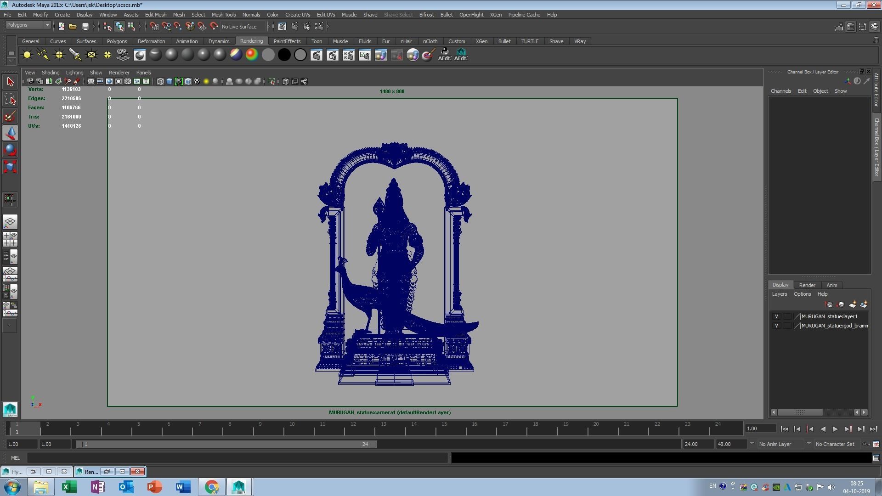Viewport: 882px width, 496px height.
Task: Switch to four-view layout
Action: point(10,239)
